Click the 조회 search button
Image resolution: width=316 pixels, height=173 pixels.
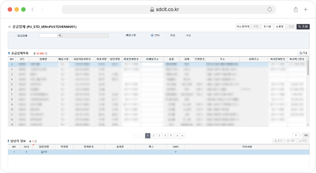pos(303,27)
